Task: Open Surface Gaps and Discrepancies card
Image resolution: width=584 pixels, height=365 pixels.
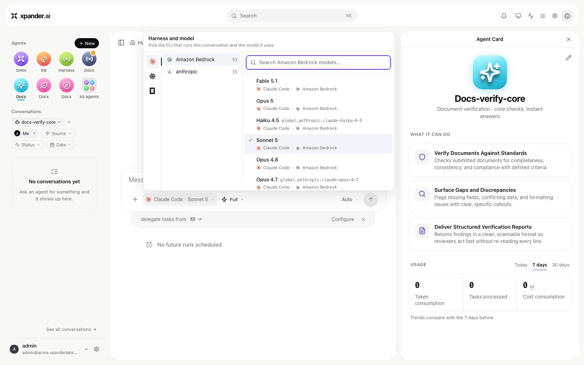Action: [x=490, y=197]
